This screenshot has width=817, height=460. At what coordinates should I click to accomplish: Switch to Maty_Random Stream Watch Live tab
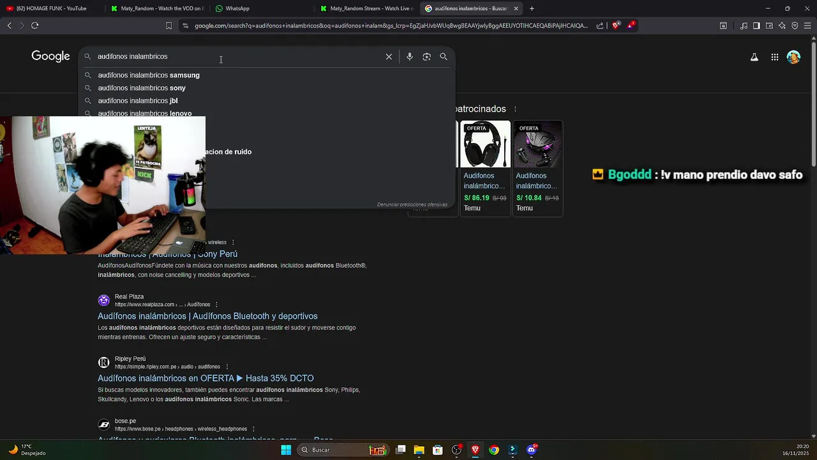tap(367, 8)
